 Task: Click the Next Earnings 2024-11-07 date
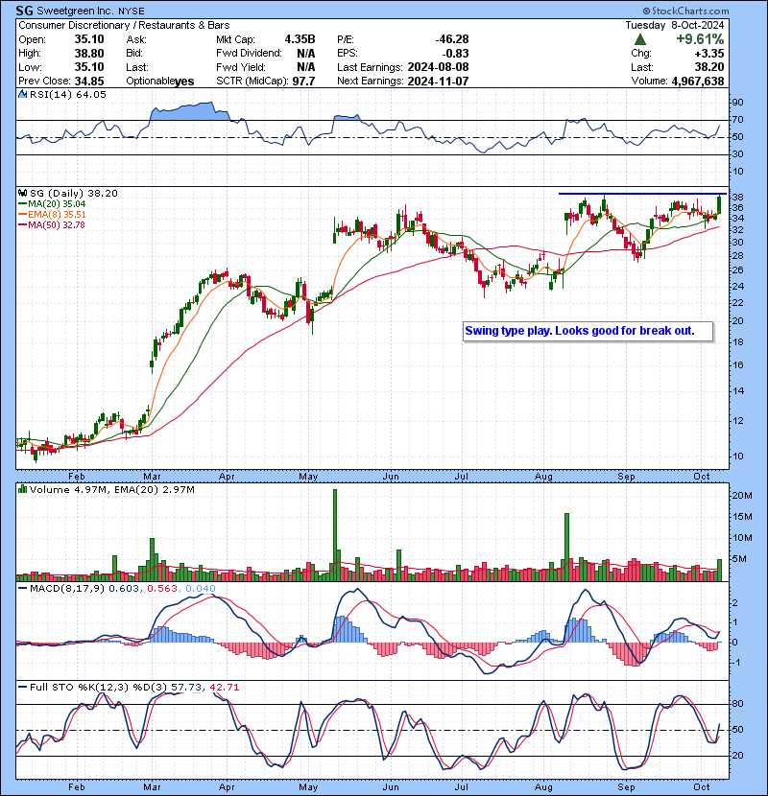[438, 81]
